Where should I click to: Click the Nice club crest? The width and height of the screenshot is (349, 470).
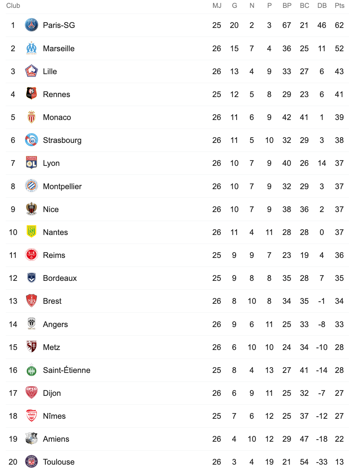(x=31, y=209)
